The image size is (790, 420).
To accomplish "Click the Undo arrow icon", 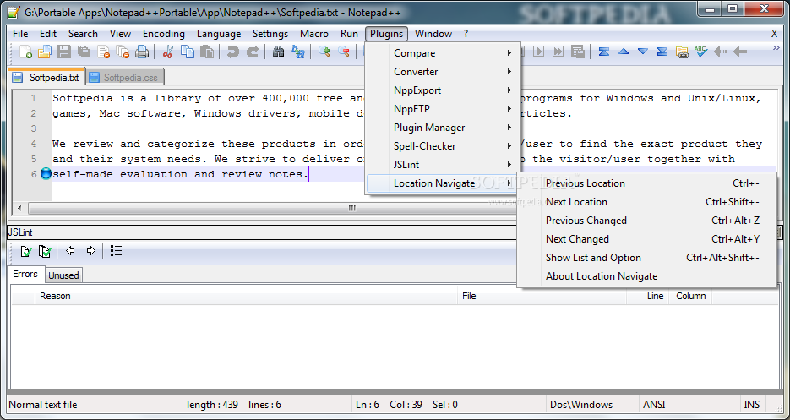I will click(232, 52).
